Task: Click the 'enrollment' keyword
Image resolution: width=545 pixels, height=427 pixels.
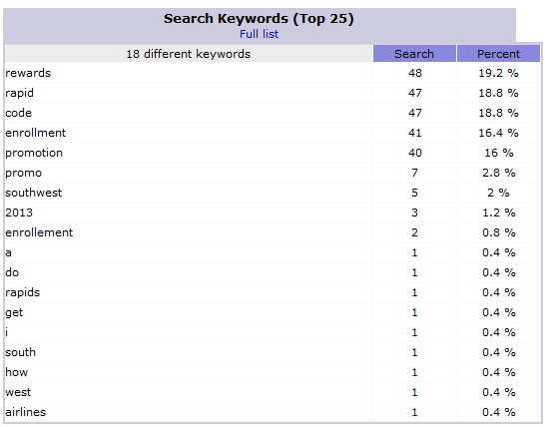Action: point(36,133)
